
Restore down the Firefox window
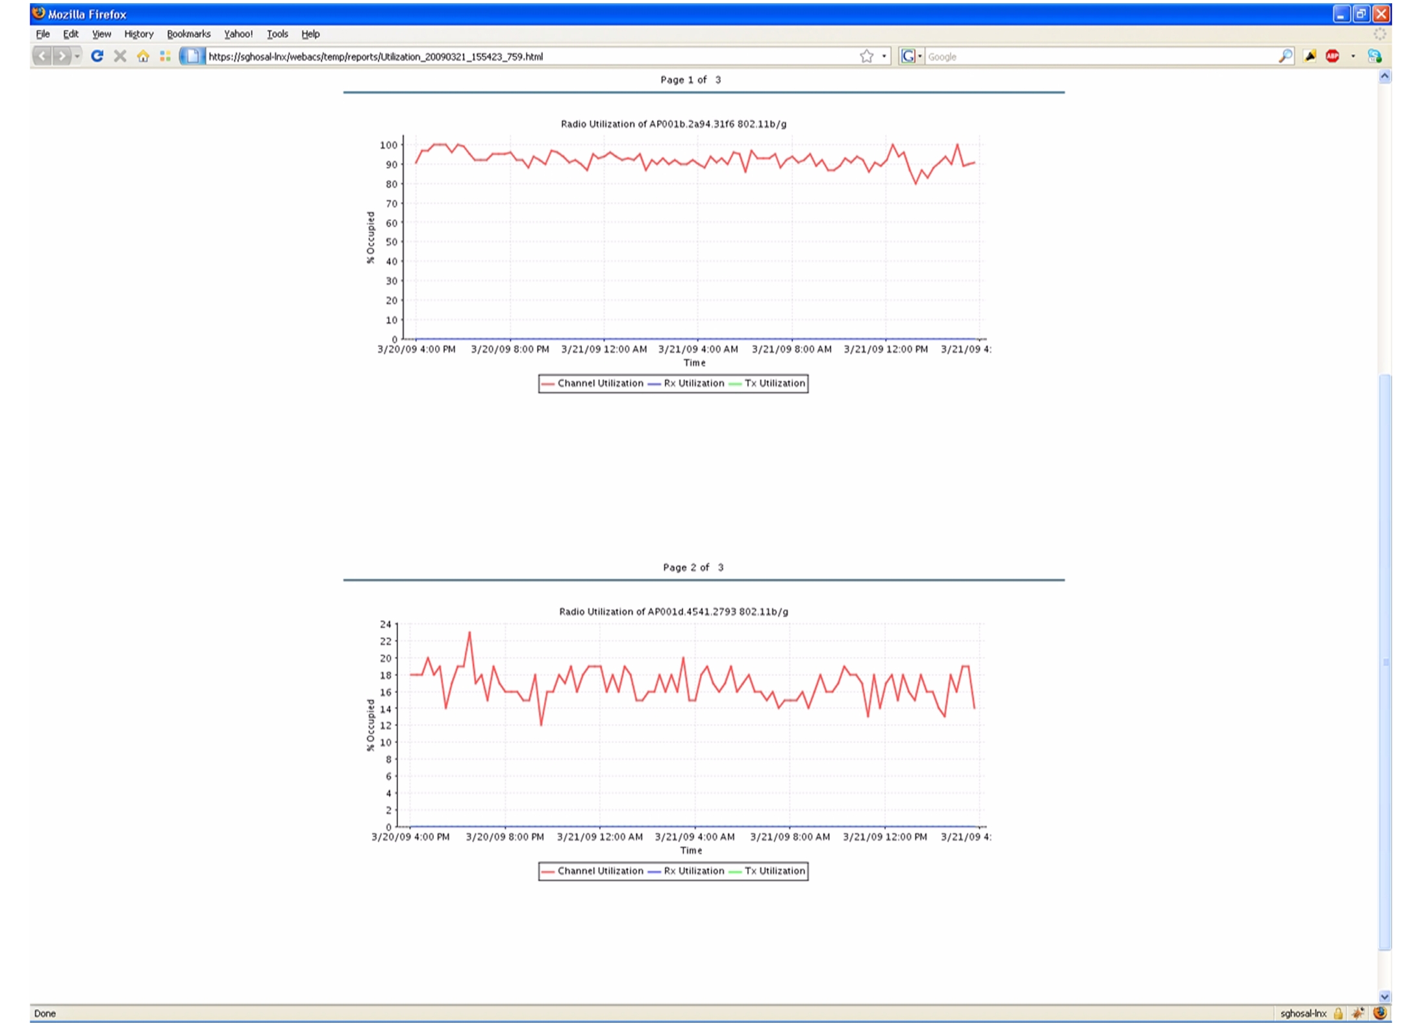[x=1361, y=14]
